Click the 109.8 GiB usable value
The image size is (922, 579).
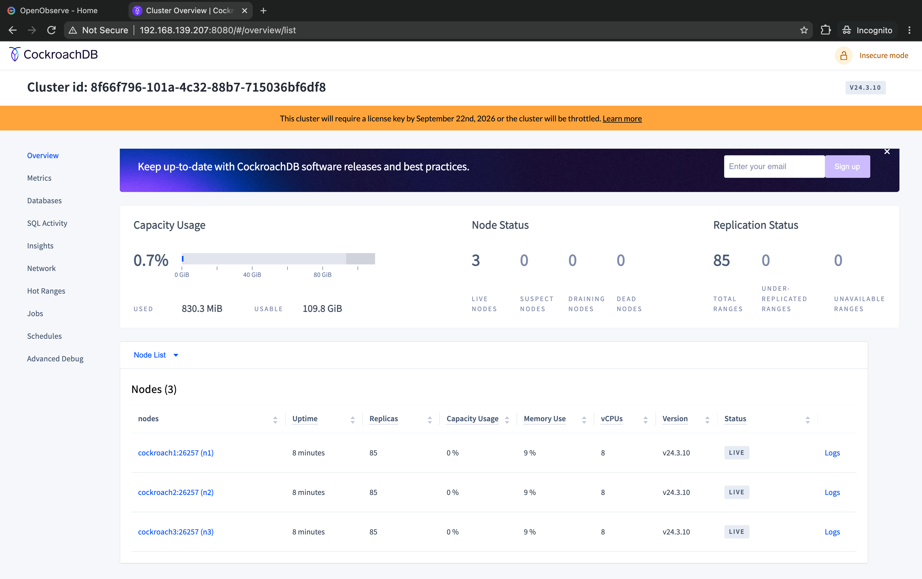322,309
